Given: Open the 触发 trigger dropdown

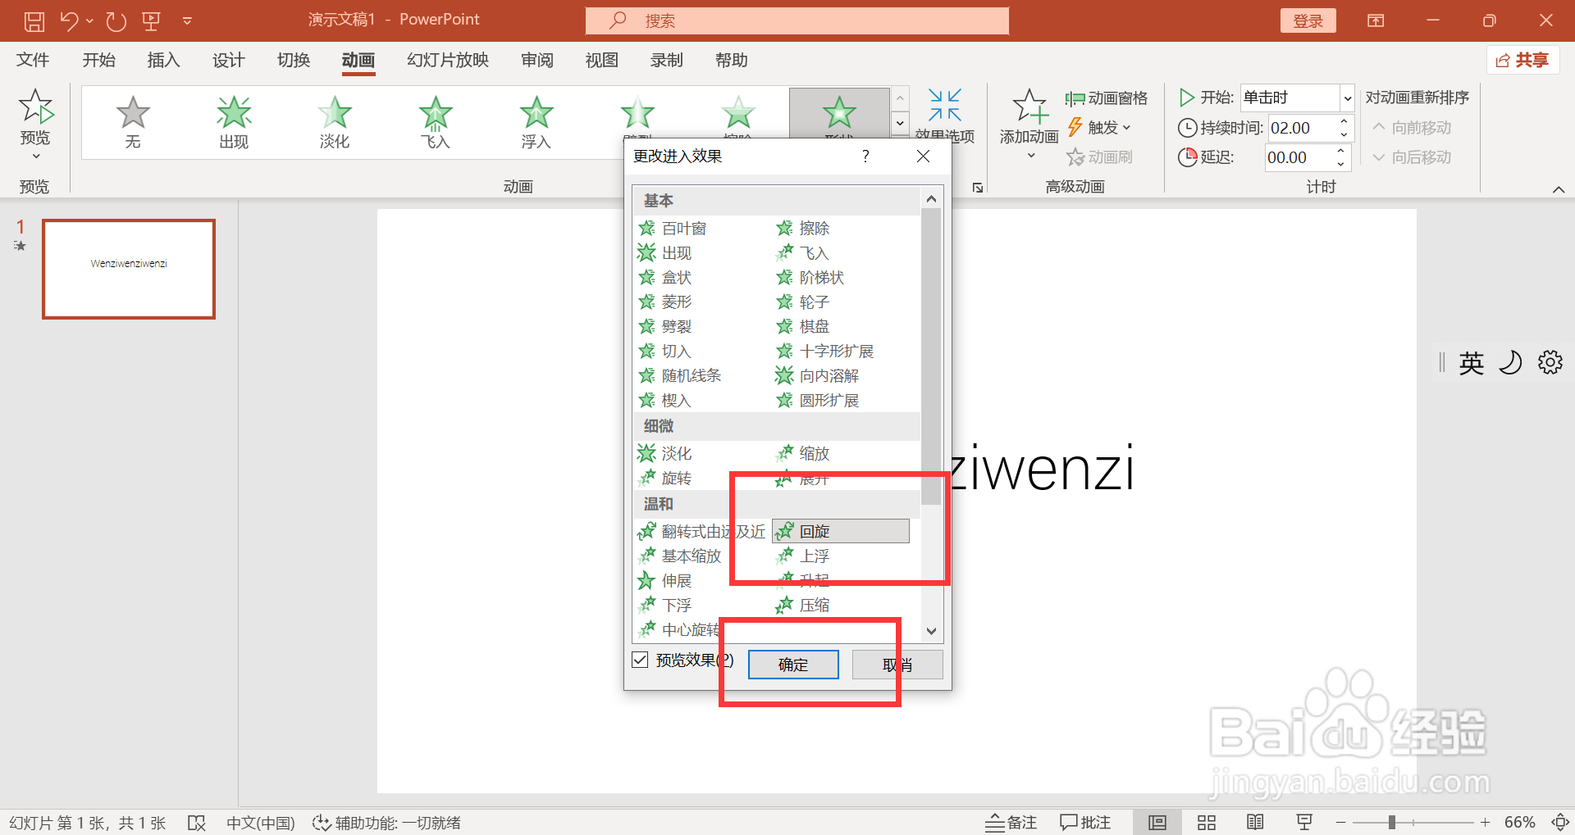Looking at the screenshot, I should [1100, 127].
